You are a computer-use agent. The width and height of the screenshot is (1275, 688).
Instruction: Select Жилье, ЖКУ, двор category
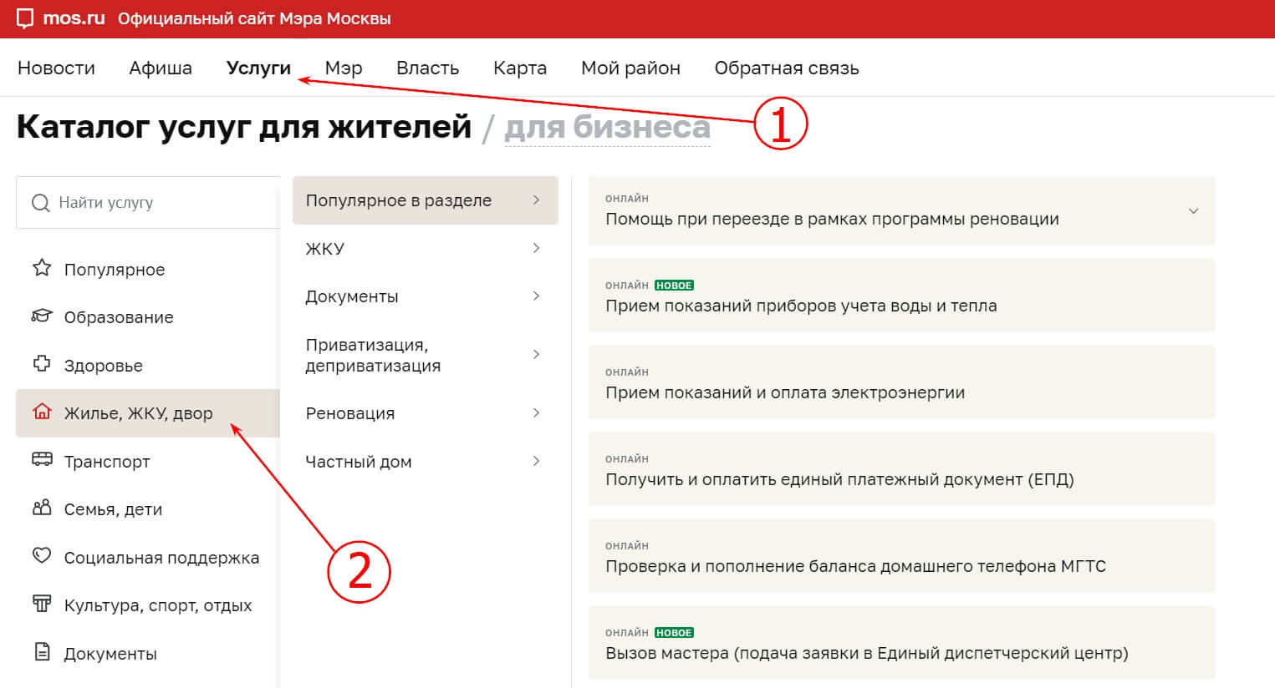pyautogui.click(x=148, y=413)
